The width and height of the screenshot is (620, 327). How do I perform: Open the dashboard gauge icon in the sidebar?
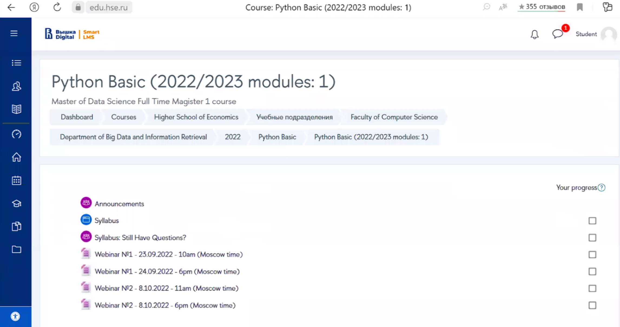click(x=16, y=134)
